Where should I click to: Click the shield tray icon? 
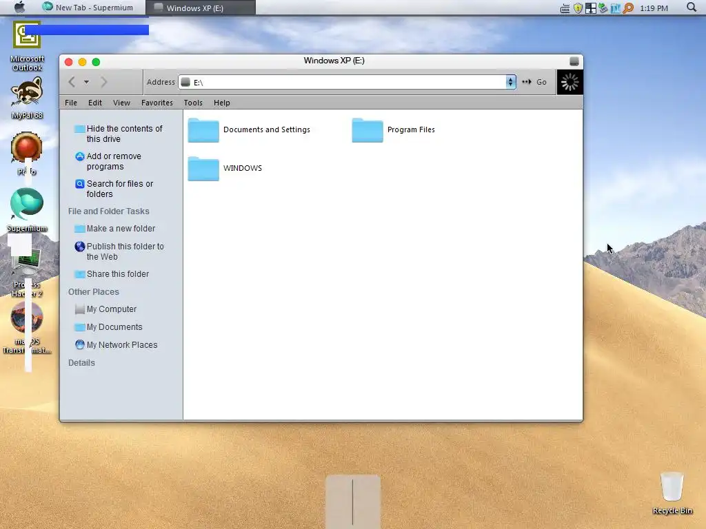[x=578, y=8]
